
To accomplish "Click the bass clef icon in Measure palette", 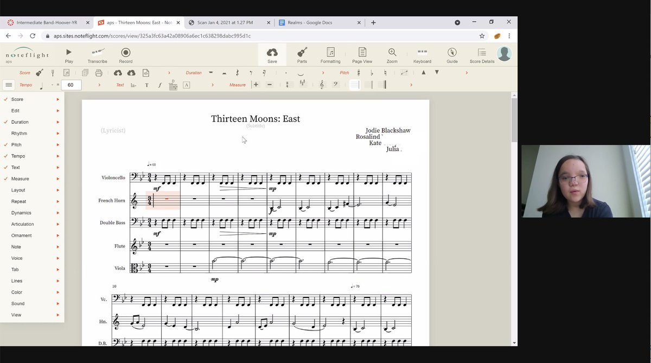I will pyautogui.click(x=336, y=85).
